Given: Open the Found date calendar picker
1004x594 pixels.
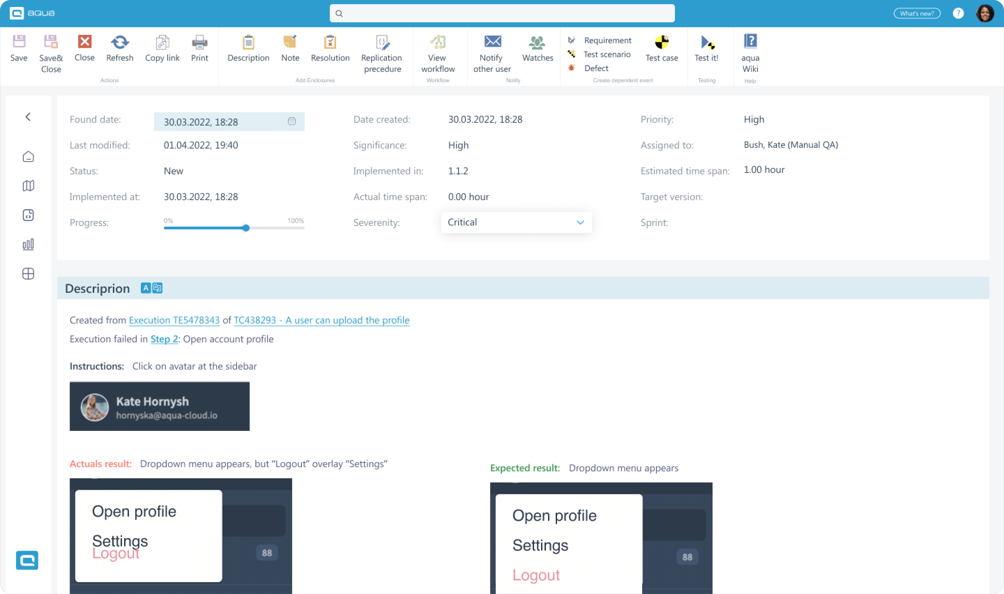Looking at the screenshot, I should [292, 121].
